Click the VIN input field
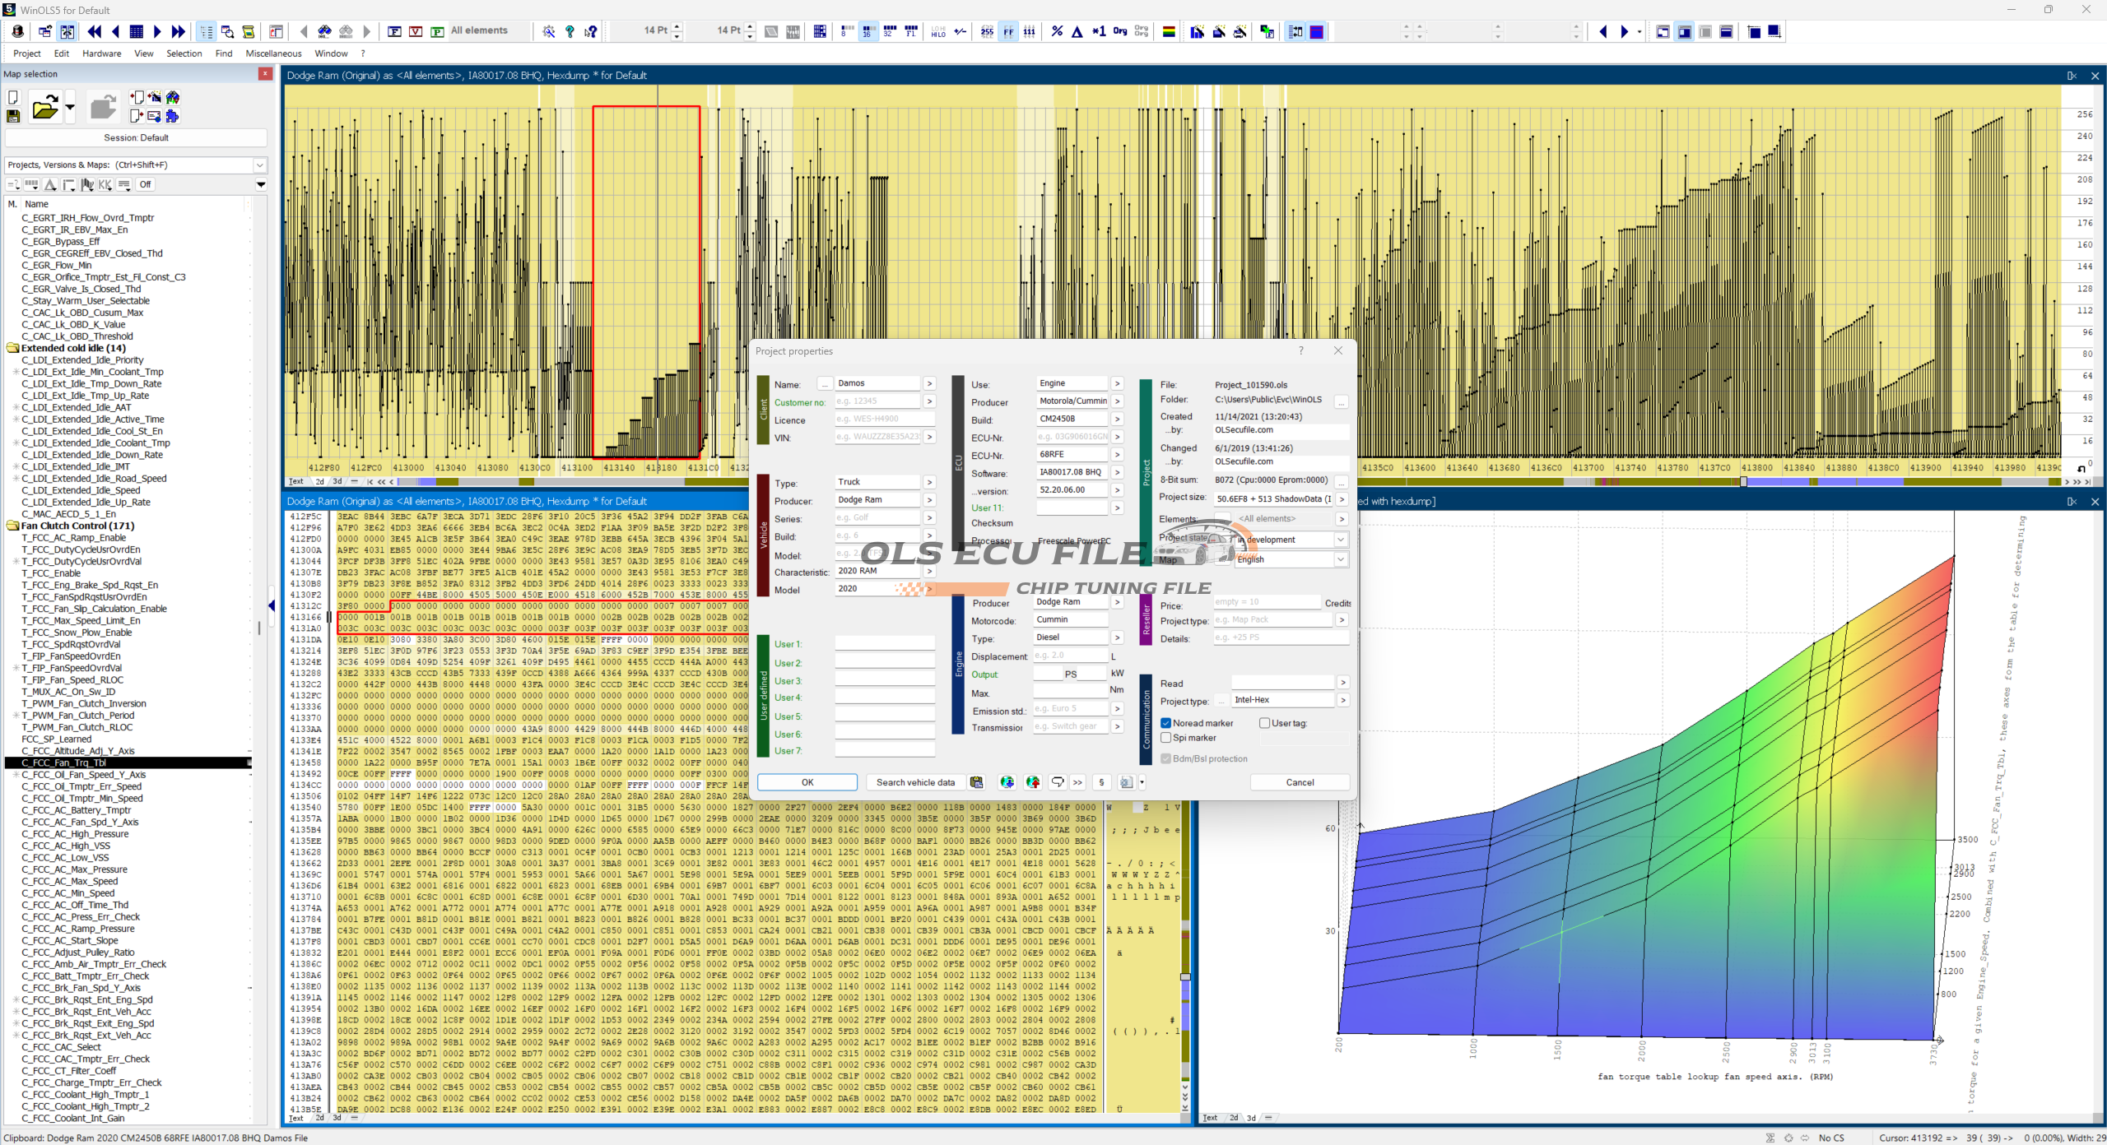 point(878,437)
